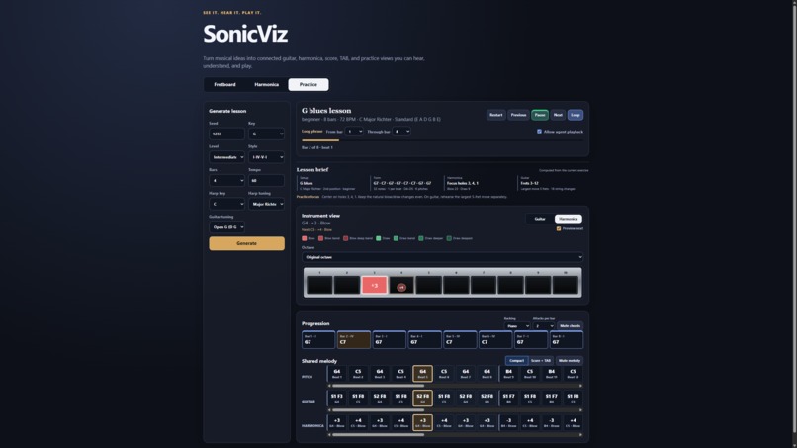Image resolution: width=797 pixels, height=448 pixels.
Task: Open the Key dropdown
Action: pos(266,134)
